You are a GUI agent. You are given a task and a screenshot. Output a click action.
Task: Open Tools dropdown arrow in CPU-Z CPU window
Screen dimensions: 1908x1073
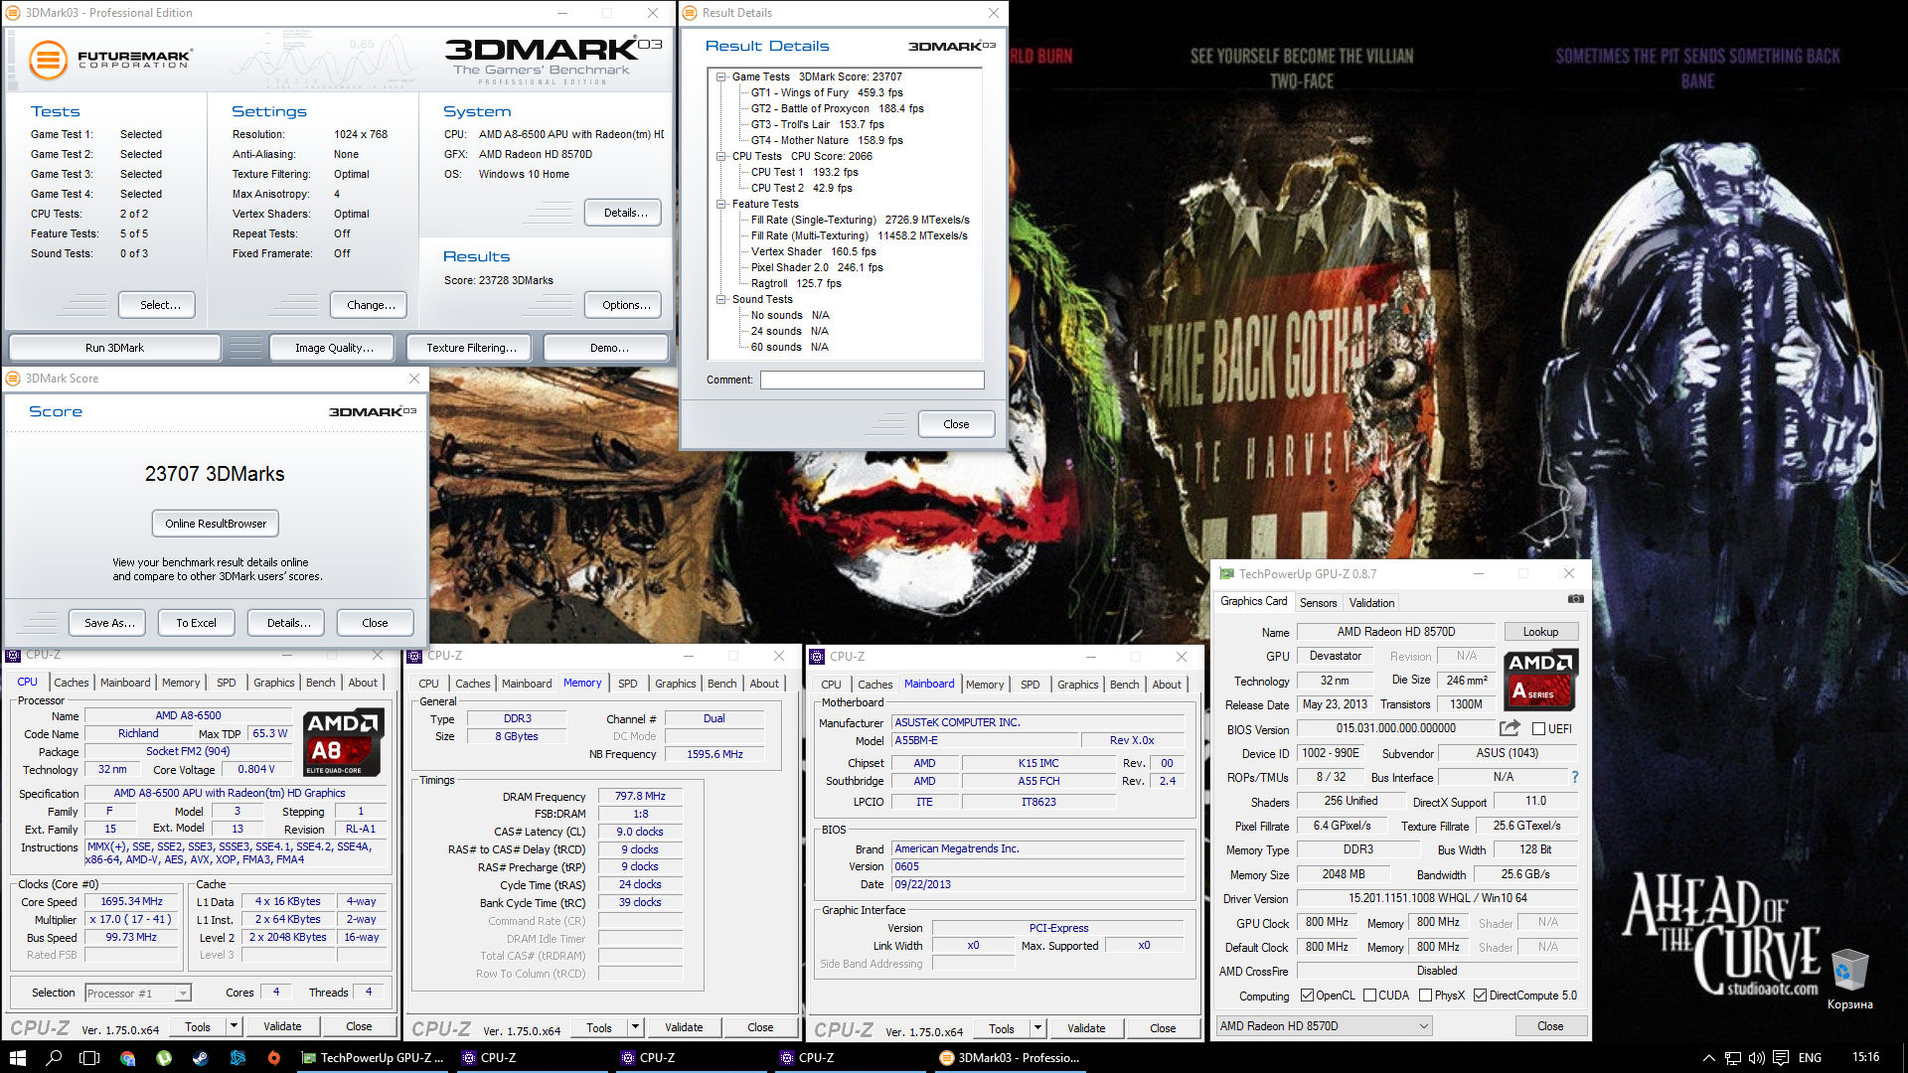(x=234, y=1026)
